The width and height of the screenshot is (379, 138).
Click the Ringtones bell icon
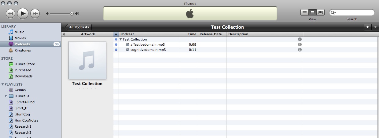[11, 50]
